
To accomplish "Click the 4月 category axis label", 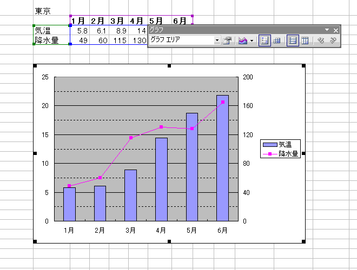I will pyautogui.click(x=161, y=230).
